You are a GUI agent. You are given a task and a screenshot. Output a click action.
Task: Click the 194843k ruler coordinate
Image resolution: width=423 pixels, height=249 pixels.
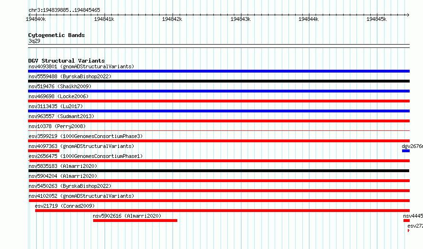[240, 19]
